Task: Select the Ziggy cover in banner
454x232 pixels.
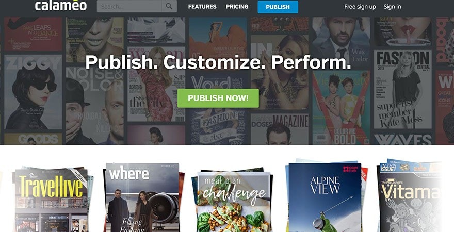Action: (x=33, y=92)
